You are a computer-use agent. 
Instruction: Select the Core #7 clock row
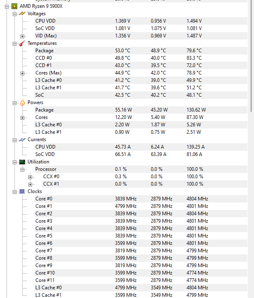tap(141, 251)
